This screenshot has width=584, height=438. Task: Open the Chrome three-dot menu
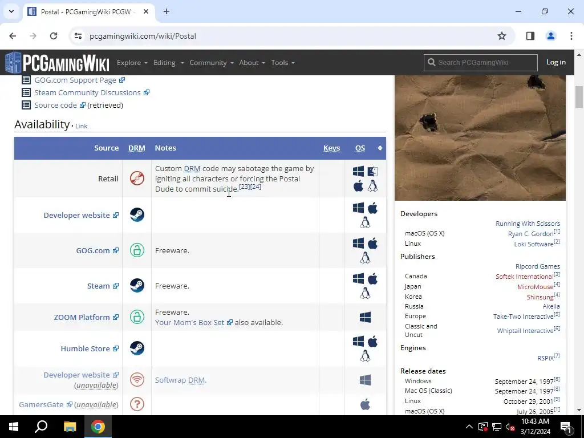coord(571,36)
